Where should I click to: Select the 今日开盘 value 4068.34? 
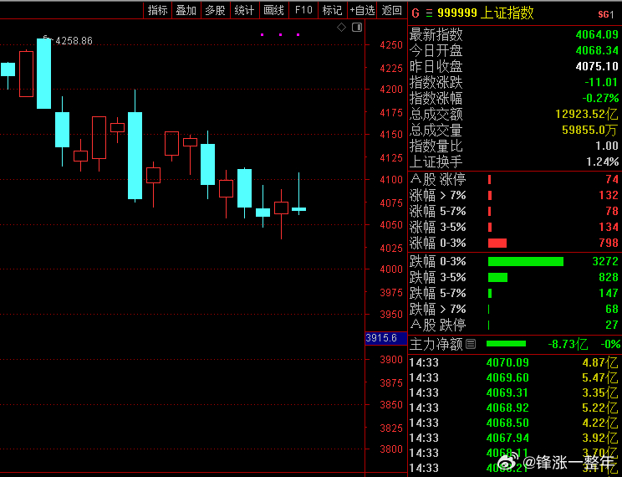(597, 50)
